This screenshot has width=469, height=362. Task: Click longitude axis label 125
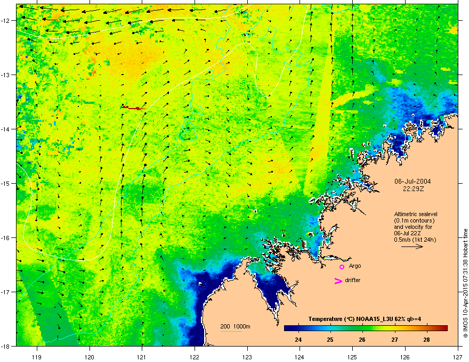pos(352,357)
